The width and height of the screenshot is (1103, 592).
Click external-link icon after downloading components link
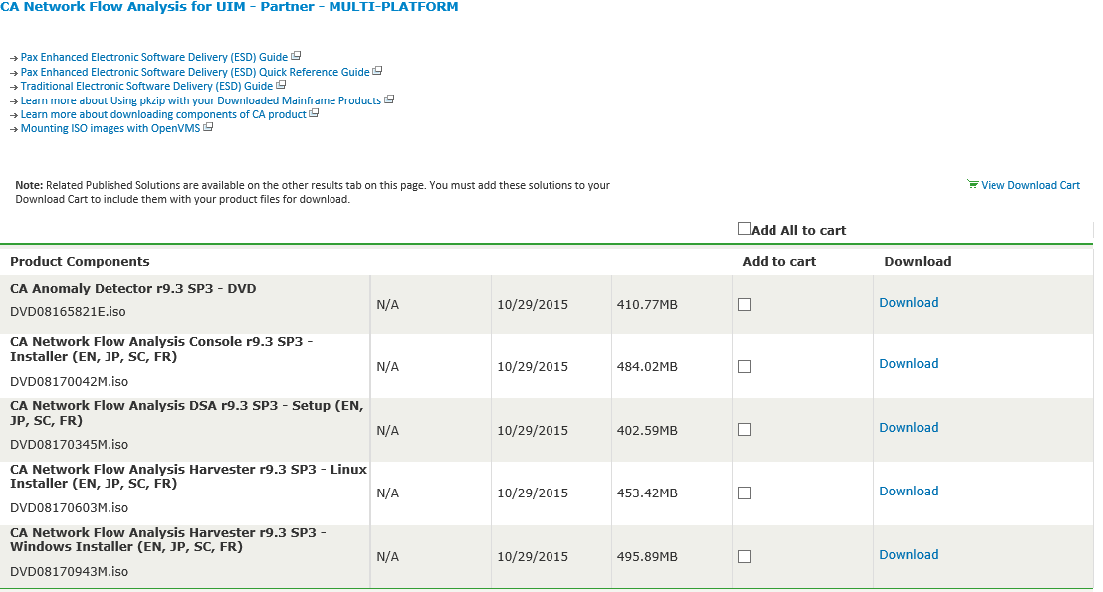314,113
